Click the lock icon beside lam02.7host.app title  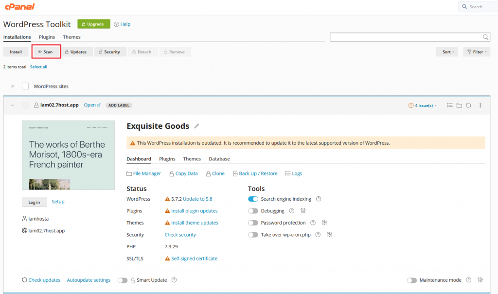pyautogui.click(x=36, y=105)
